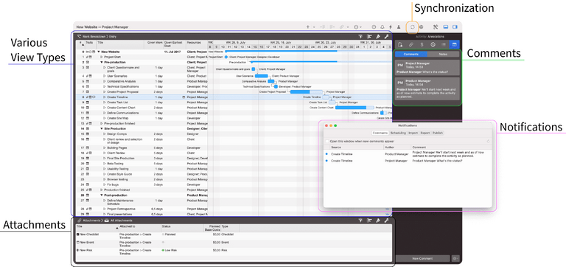
Task: Select the blue annotations tab icon in inspector
Action: 454,44
